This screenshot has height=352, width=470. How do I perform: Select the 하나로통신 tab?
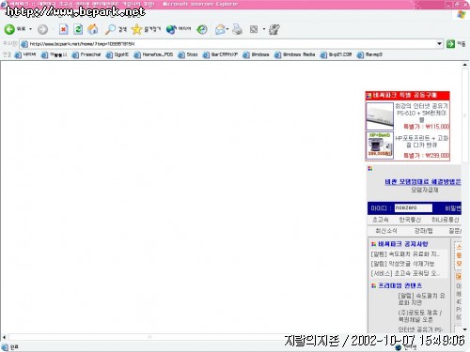point(446,220)
